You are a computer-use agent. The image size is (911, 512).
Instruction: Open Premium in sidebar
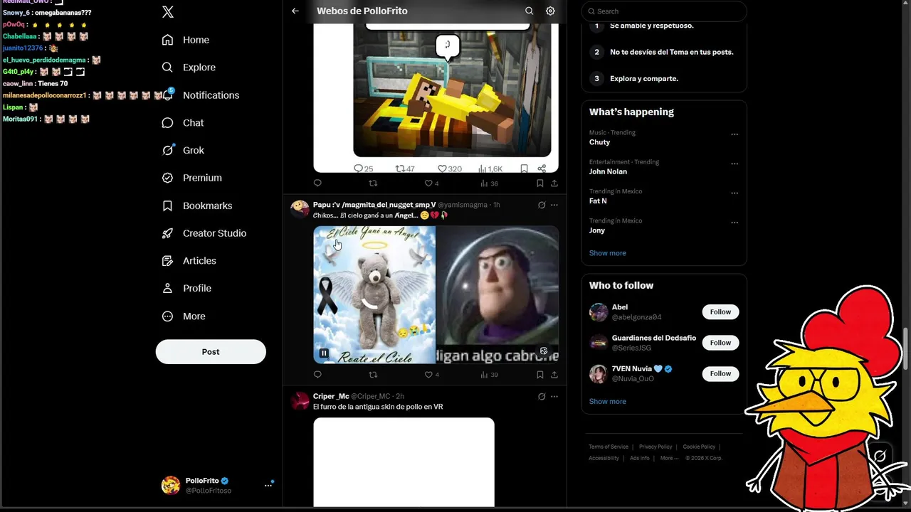[x=192, y=178]
